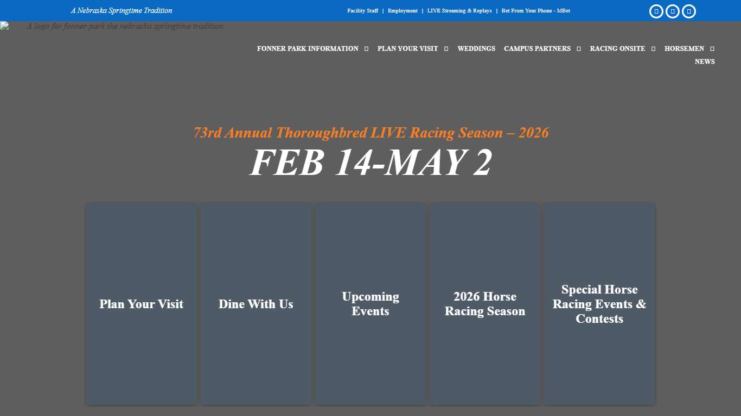Image resolution: width=741 pixels, height=416 pixels.
Task: Open the Dine With Us card
Action: click(255, 304)
